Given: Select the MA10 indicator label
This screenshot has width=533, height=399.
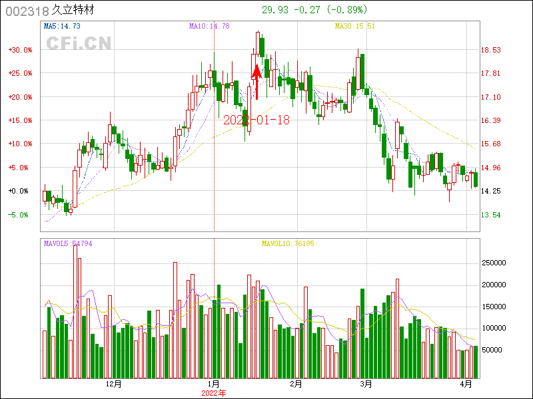Looking at the screenshot, I should point(209,26).
